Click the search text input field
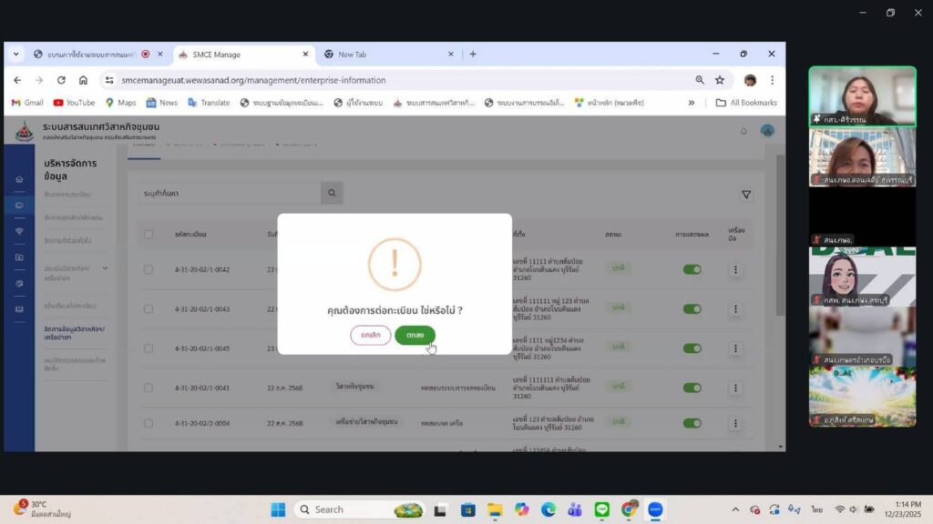 (228, 193)
